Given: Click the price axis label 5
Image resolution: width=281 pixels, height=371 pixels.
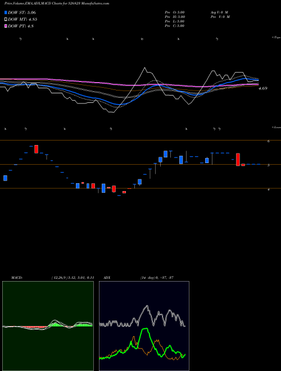Looking at the screenshot, I should 269,165.
